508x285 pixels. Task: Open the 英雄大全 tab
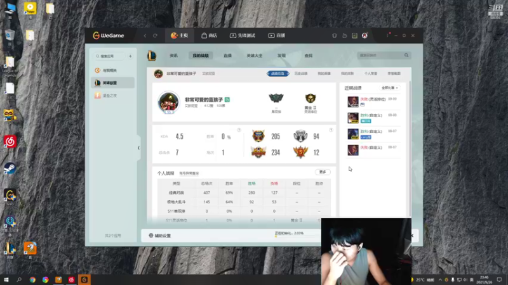(255, 56)
